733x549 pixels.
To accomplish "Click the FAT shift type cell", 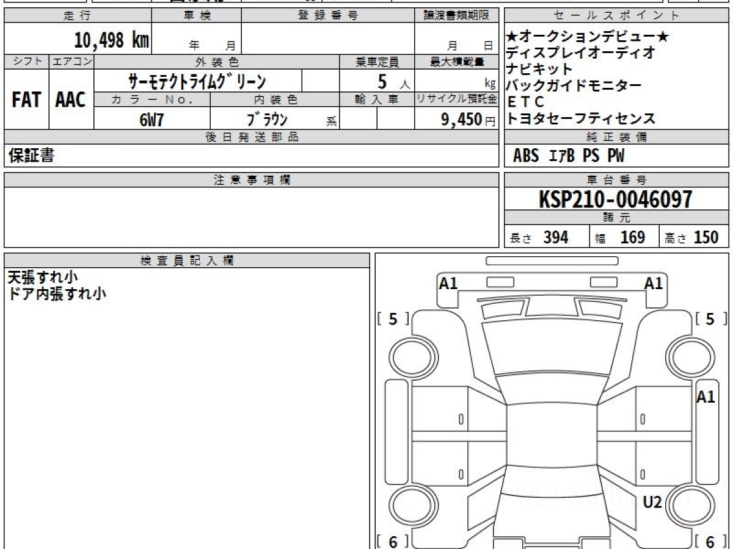I will pyautogui.click(x=26, y=100).
